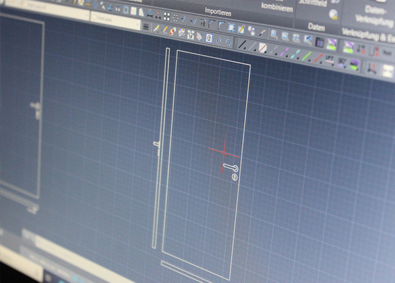The width and height of the screenshot is (395, 283).
Task: Click the red diagonal hatch box icon
Action: [262, 47]
